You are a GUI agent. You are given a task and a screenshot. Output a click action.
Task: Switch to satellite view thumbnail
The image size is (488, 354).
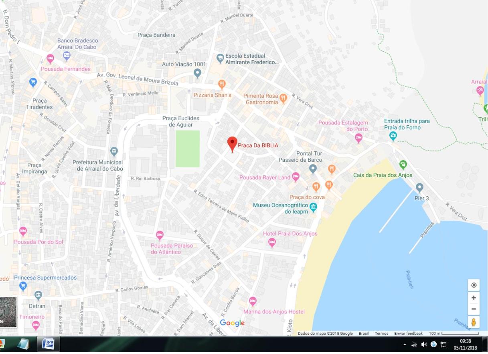tap(8, 312)
